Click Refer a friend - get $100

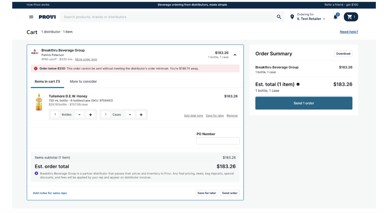pos(341,4)
